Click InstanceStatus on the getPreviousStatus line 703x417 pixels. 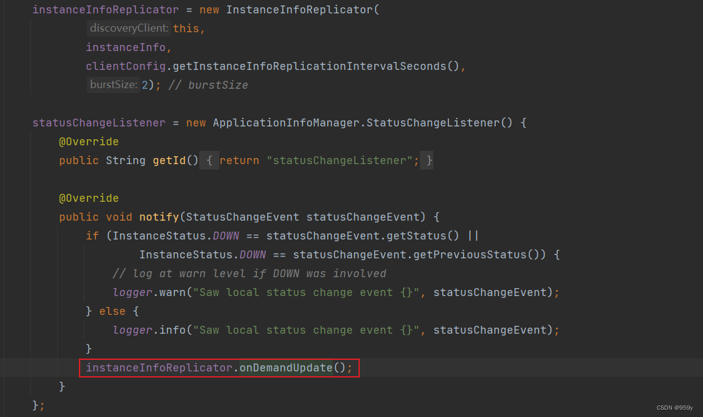pyautogui.click(x=185, y=254)
